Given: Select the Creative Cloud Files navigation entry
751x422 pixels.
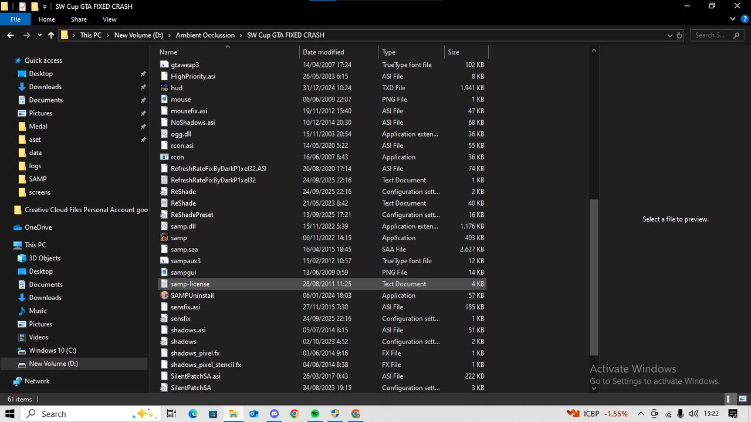Looking at the screenshot, I should 80,210.
